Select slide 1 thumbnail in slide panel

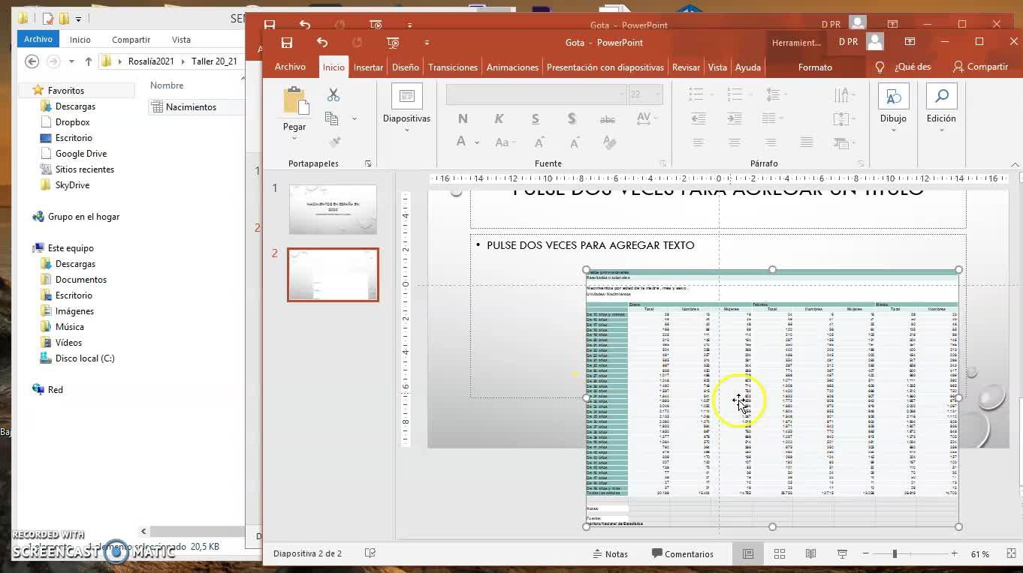pyautogui.click(x=333, y=209)
